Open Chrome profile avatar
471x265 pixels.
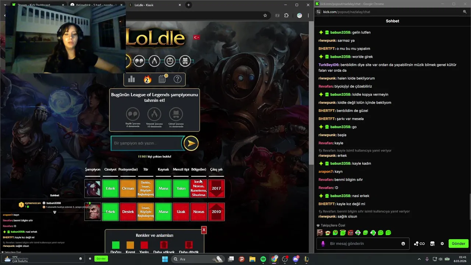click(300, 15)
